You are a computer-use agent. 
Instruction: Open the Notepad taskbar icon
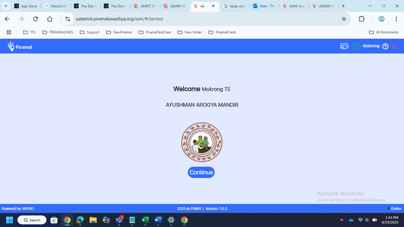click(132, 220)
